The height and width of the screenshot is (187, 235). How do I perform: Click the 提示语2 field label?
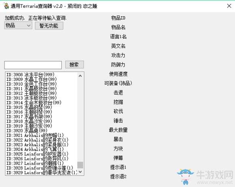click(118, 176)
